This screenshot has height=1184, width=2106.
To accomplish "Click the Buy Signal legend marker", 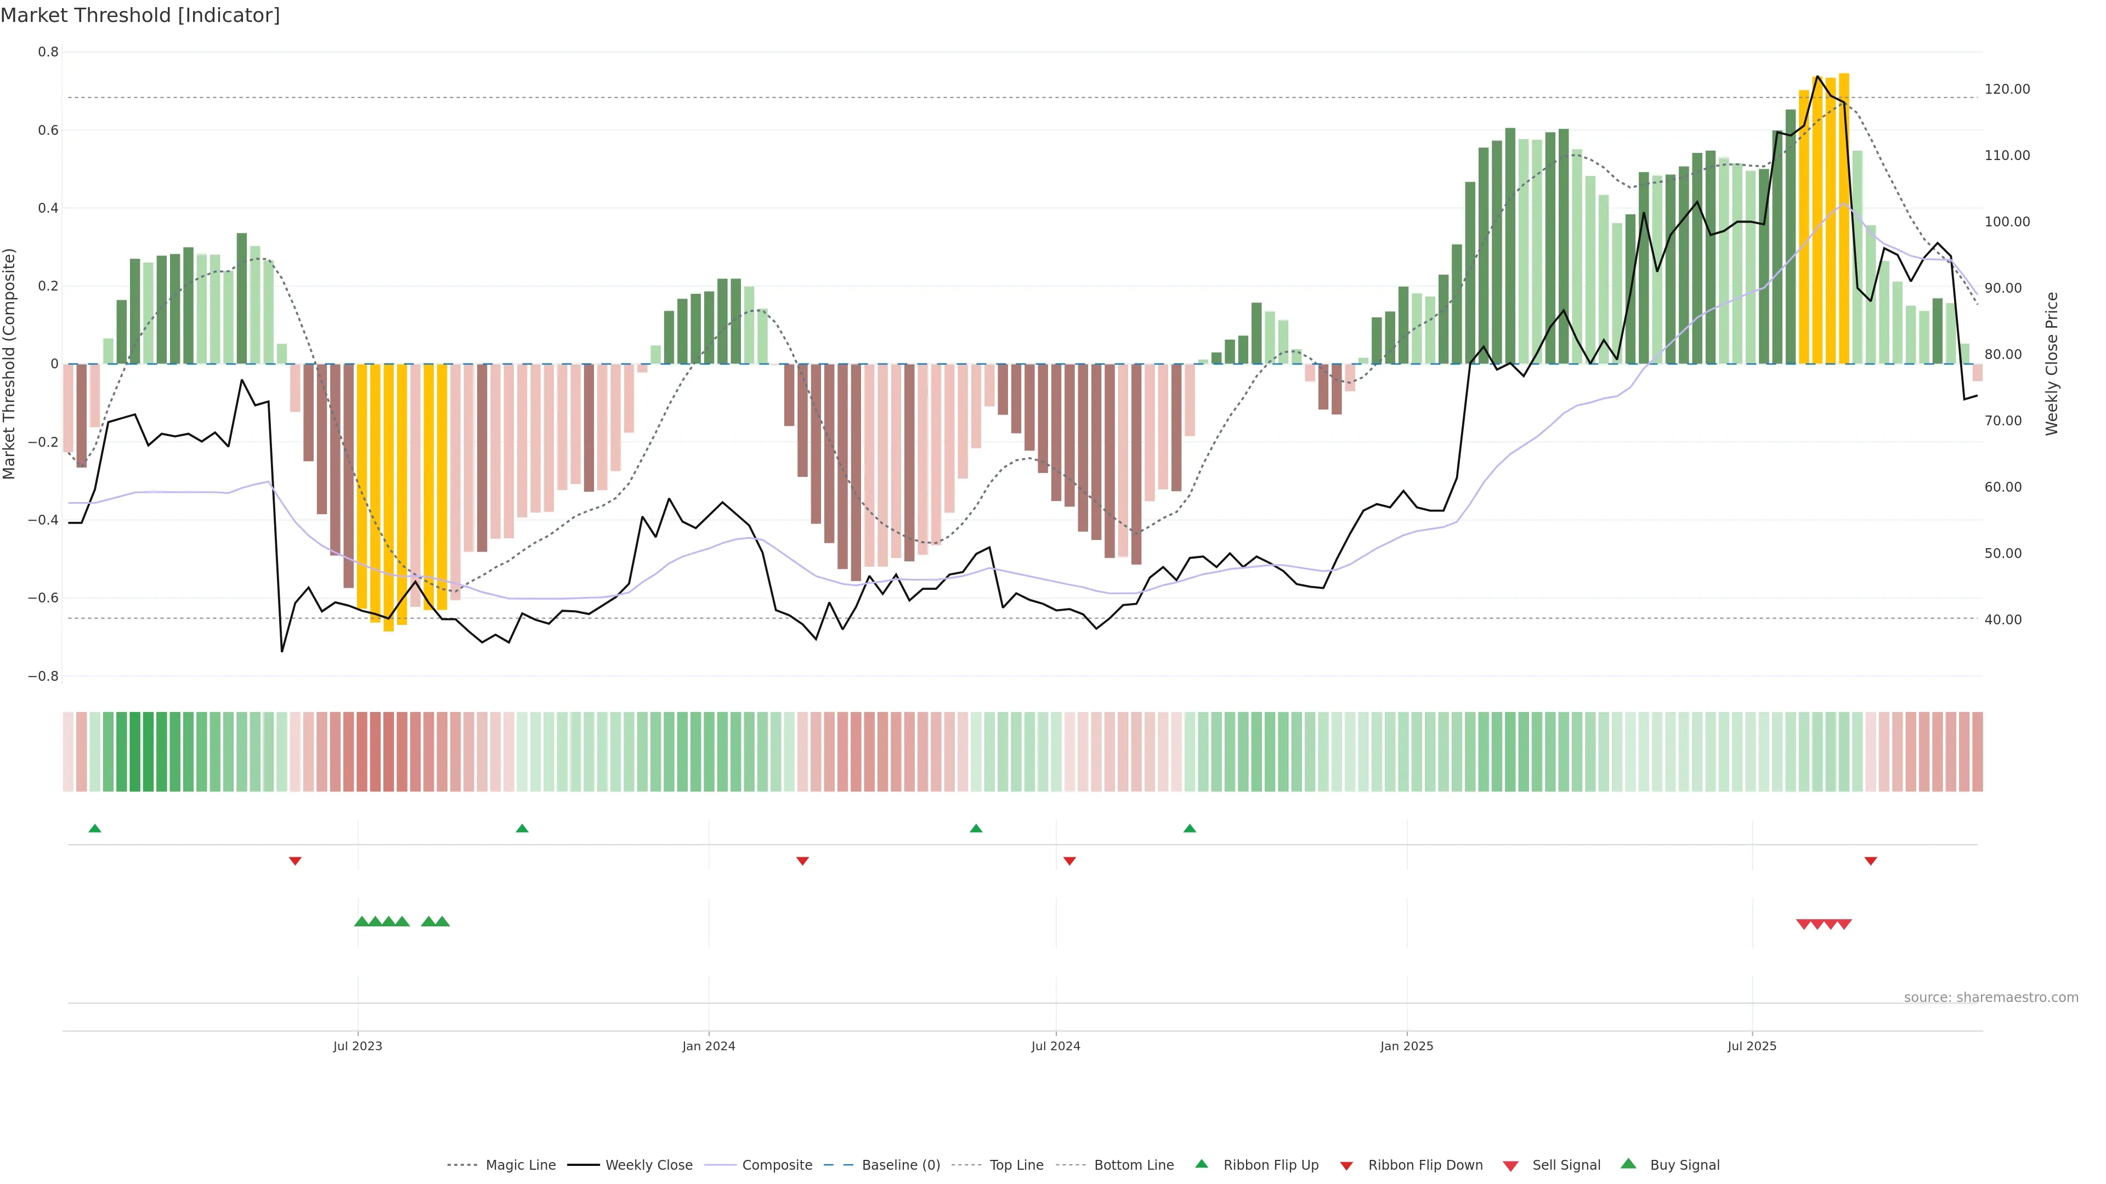I will coord(1628,1164).
